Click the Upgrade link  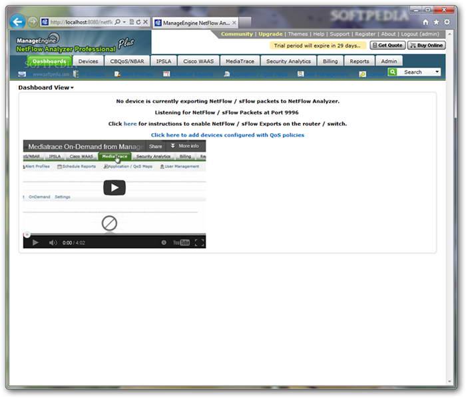point(270,34)
